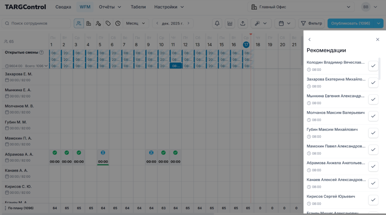
Task: Open the Табели menu item
Action: pyautogui.click(x=138, y=7)
